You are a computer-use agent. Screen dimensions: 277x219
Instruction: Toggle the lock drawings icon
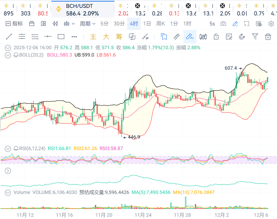point(216,36)
